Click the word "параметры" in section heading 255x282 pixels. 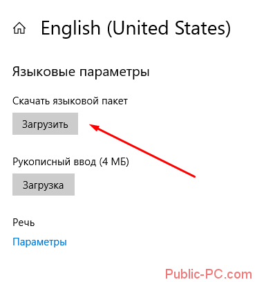[x=115, y=73]
